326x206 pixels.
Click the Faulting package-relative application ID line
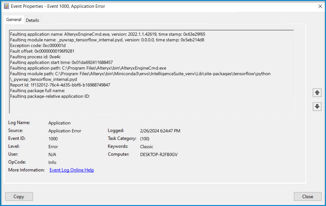point(50,96)
